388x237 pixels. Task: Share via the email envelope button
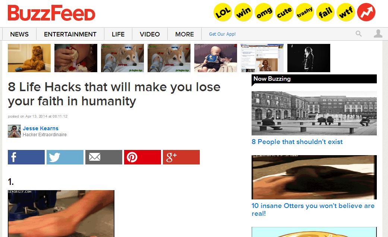click(104, 157)
